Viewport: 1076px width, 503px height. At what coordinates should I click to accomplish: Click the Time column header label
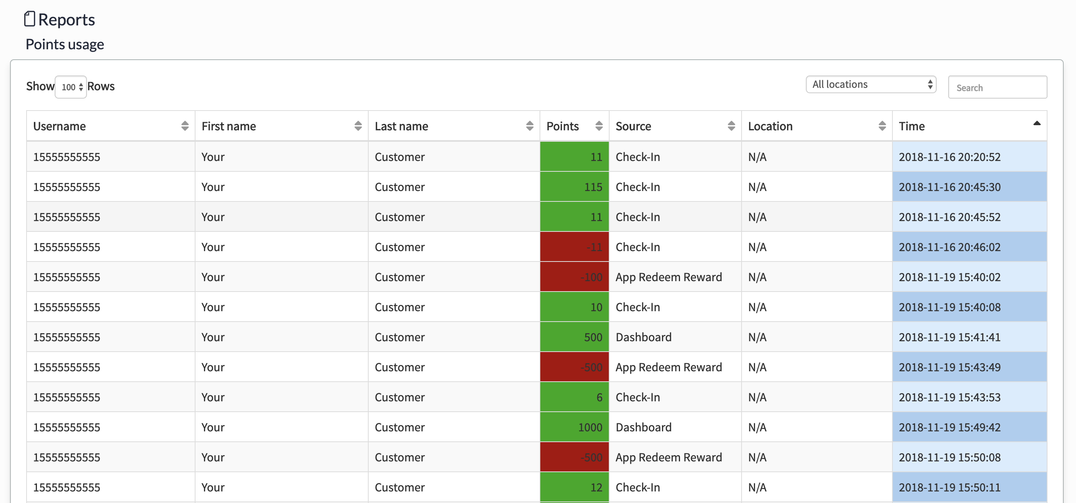tap(911, 126)
